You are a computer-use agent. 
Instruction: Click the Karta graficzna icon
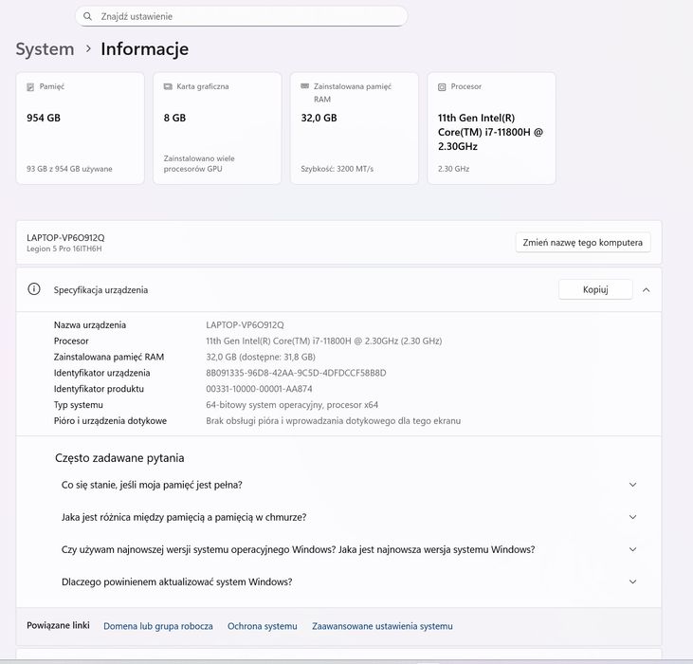(168, 86)
